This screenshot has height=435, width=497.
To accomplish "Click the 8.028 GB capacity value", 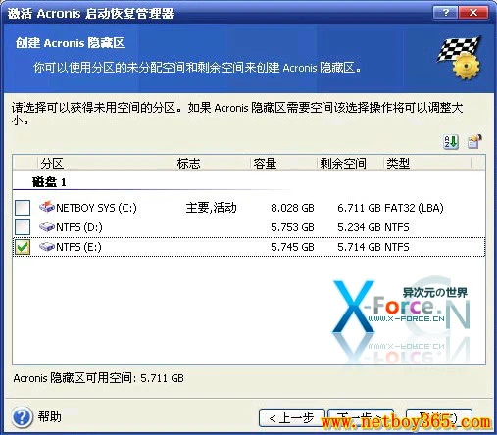I will pos(292,208).
